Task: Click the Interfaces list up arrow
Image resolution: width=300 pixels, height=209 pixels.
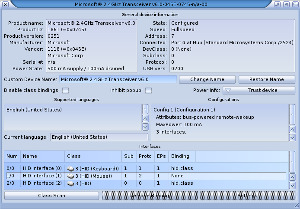Action: (x=292, y=177)
